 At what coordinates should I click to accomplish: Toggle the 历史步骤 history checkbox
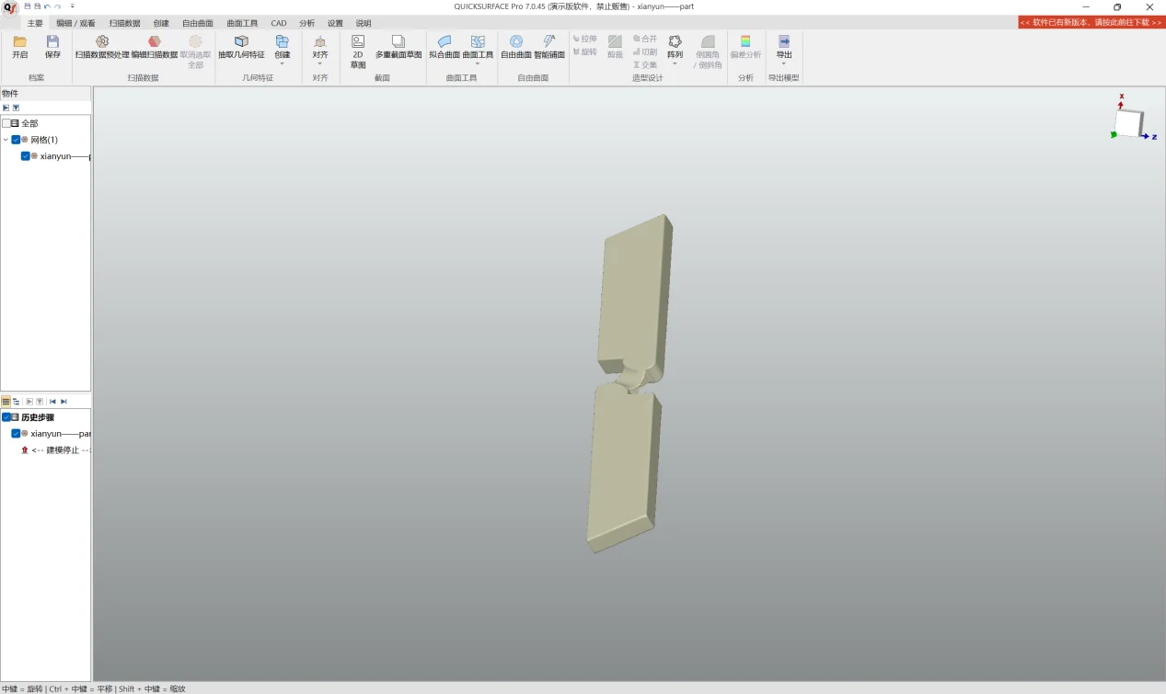tap(6, 417)
